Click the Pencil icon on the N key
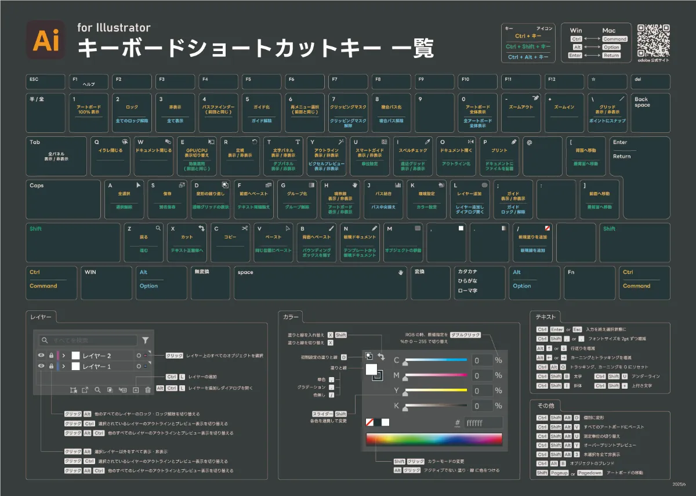Screen dimensions: 696x496 point(375,228)
